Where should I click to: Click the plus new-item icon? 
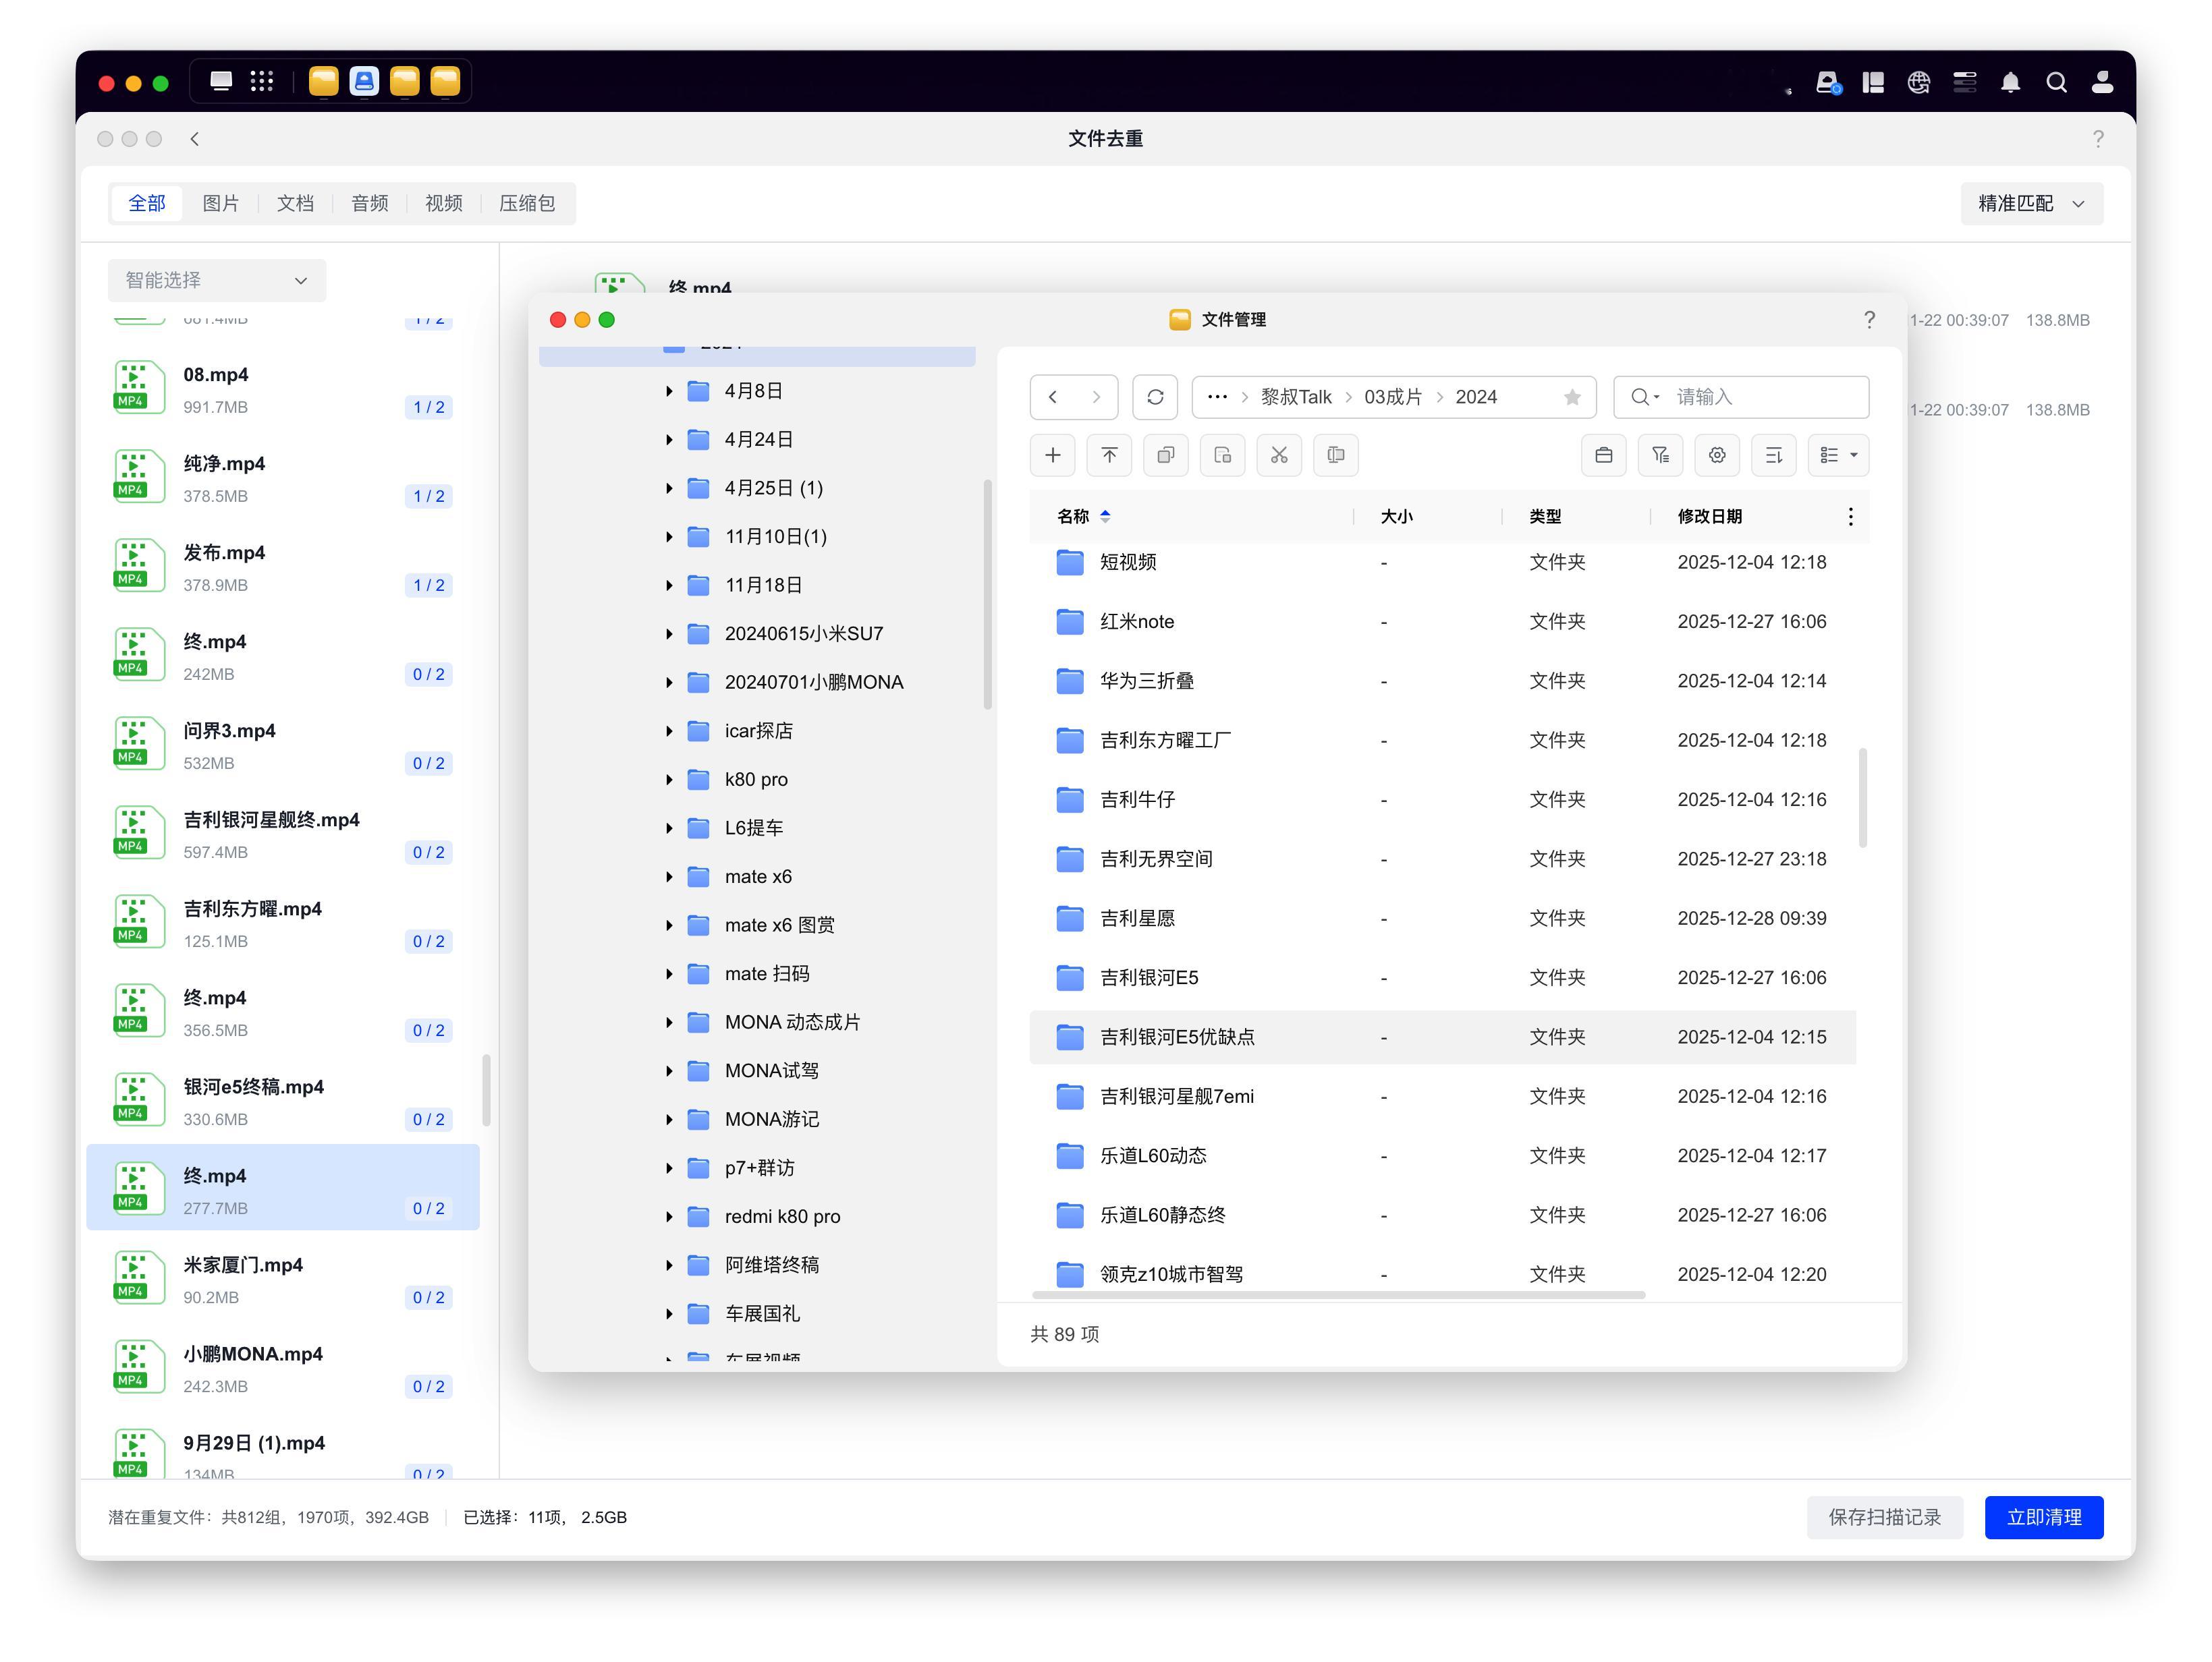coord(1052,456)
